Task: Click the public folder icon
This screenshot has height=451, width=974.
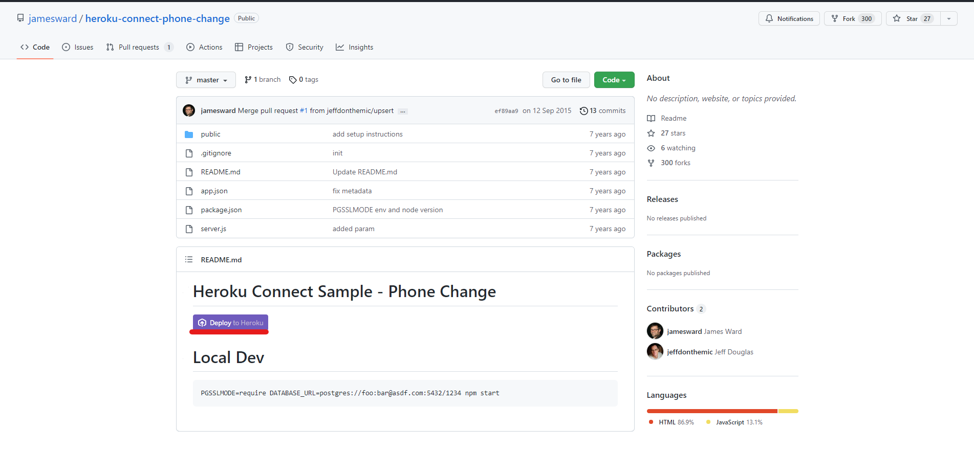Action: pos(189,134)
